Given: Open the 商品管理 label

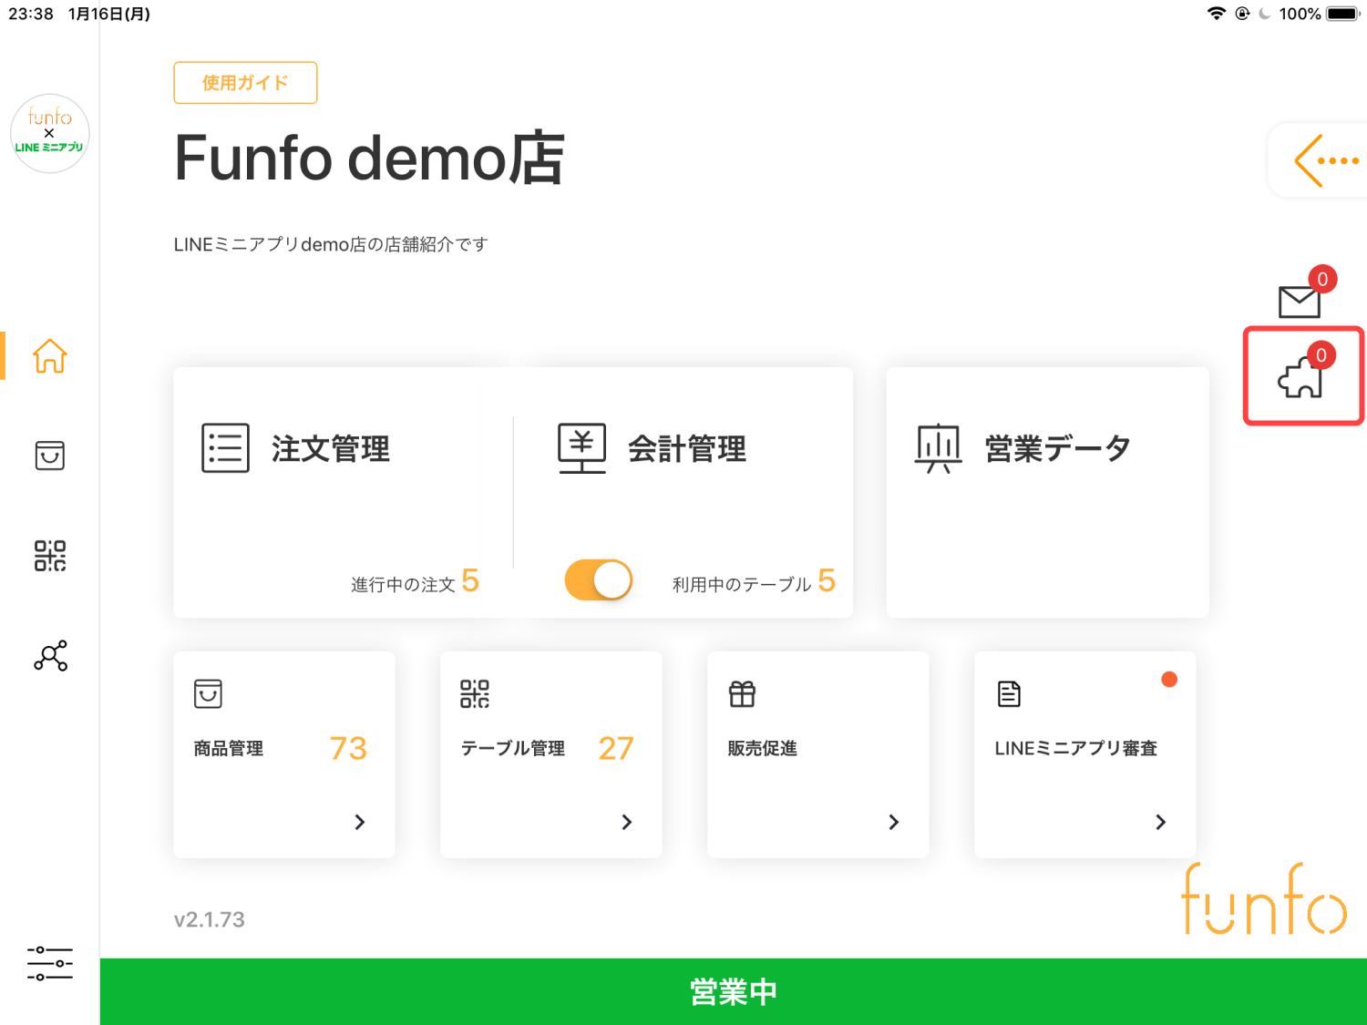Looking at the screenshot, I should pyautogui.click(x=229, y=748).
